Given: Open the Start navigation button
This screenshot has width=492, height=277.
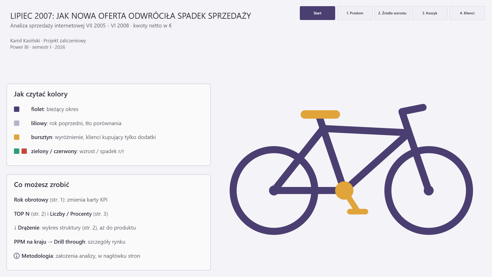Looking at the screenshot, I should 317,13.
